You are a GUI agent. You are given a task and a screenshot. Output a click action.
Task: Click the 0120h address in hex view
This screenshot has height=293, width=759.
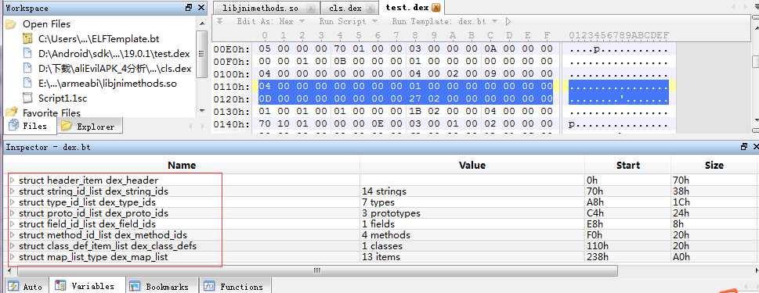pos(231,99)
